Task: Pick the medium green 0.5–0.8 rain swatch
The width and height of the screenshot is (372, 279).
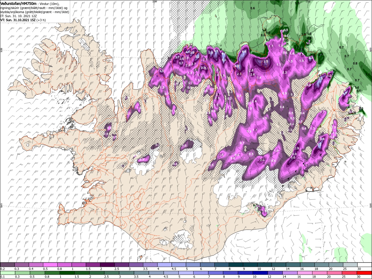Action: click(37, 273)
